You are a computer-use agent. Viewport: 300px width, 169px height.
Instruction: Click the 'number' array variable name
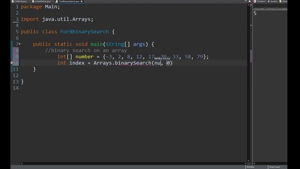click(84, 57)
